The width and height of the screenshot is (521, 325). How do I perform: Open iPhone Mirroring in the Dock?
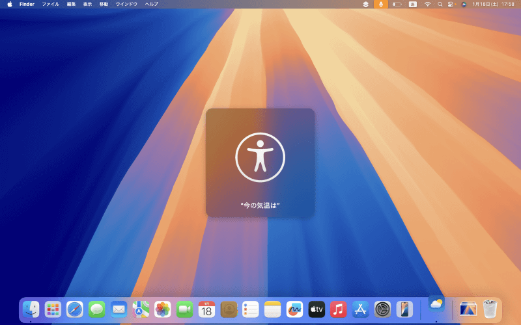tap(404, 309)
